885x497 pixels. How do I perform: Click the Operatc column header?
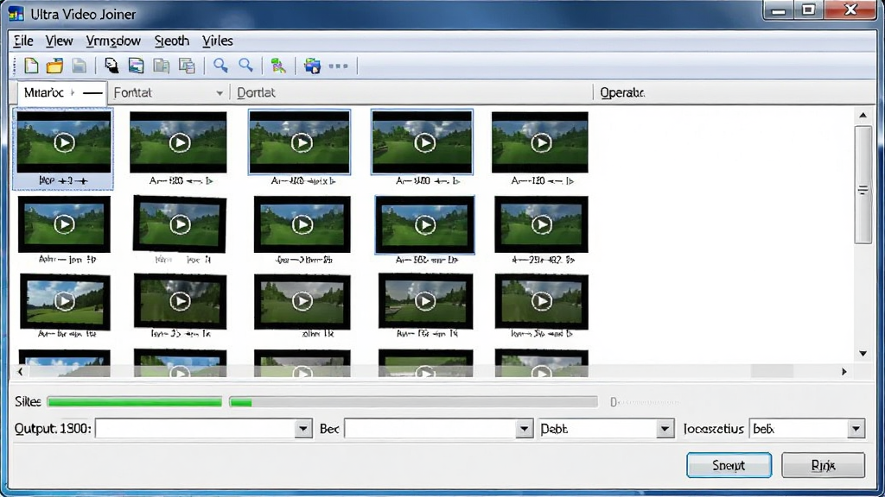pyautogui.click(x=622, y=92)
